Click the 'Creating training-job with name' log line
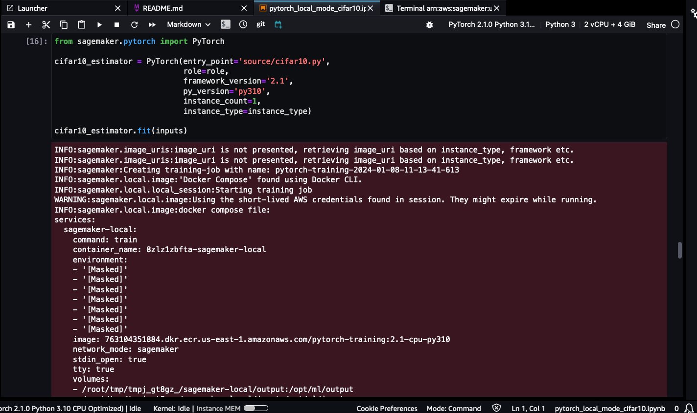Screen dimensions: 697x413 pyautogui.click(x=256, y=170)
